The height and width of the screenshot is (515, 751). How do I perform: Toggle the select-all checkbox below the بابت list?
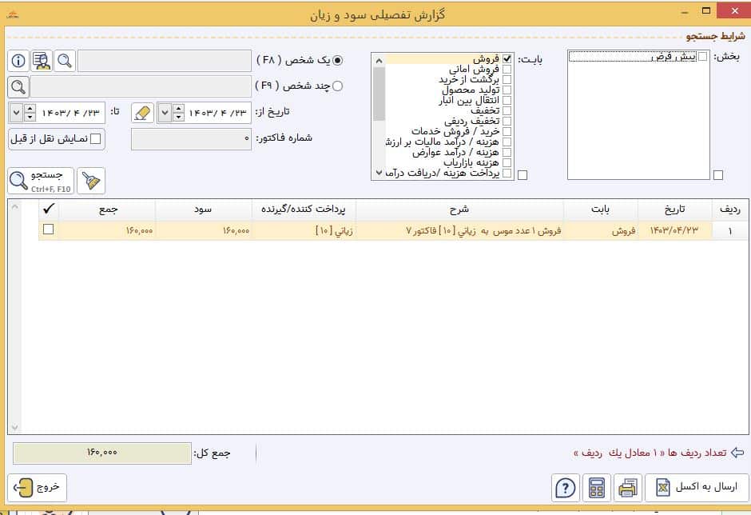click(523, 175)
